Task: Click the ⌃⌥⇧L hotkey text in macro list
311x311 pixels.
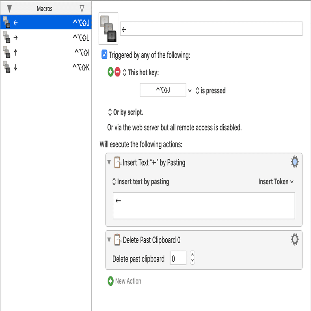Action: 81,37
